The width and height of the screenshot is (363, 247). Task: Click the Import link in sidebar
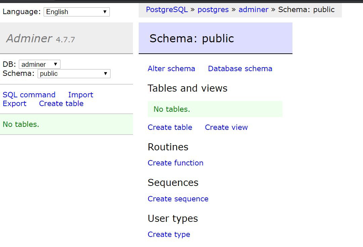(81, 95)
